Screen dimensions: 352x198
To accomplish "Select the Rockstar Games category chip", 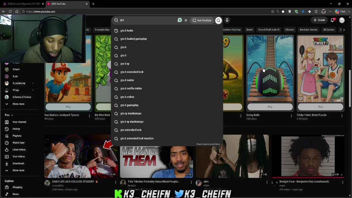I will click(x=309, y=30).
